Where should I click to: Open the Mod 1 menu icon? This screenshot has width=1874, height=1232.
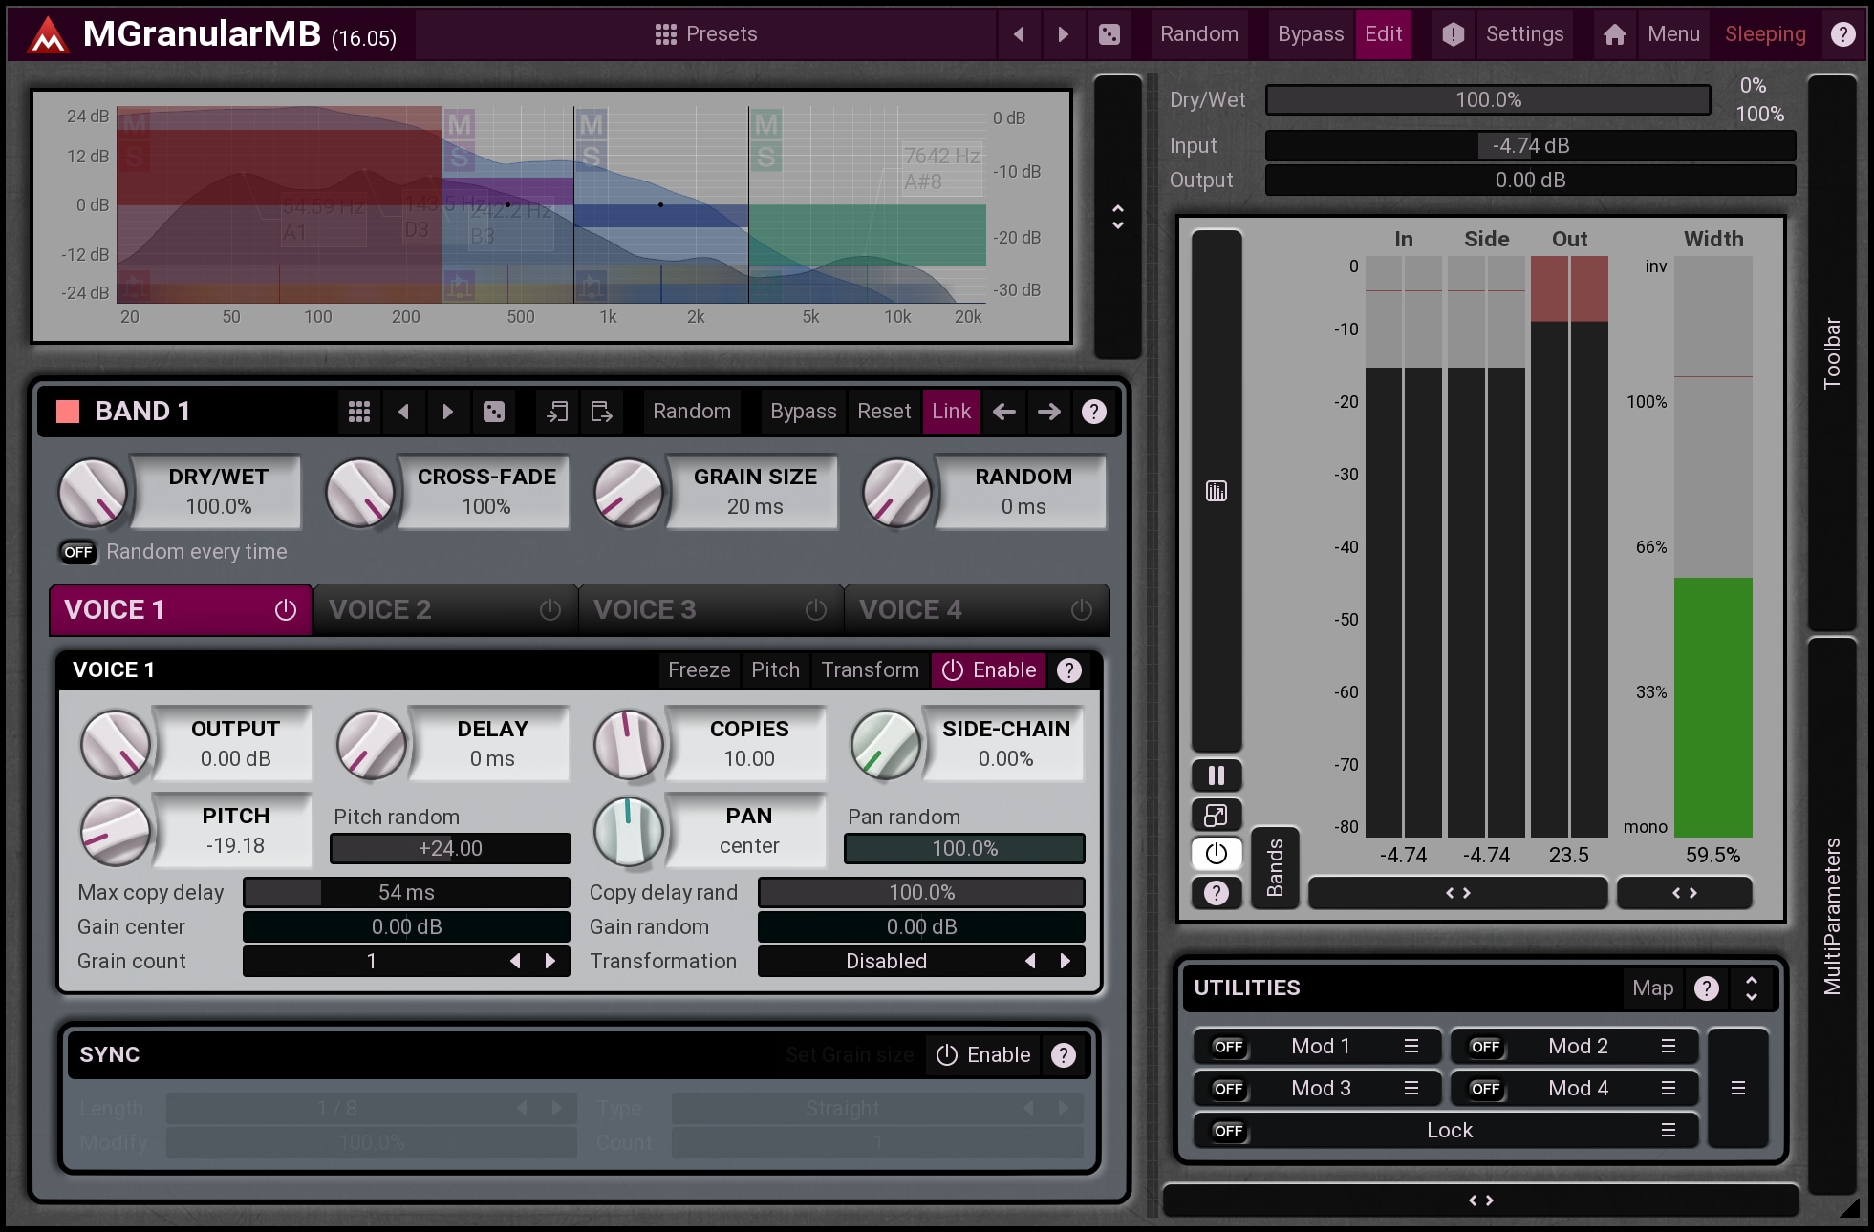[x=1411, y=1047]
